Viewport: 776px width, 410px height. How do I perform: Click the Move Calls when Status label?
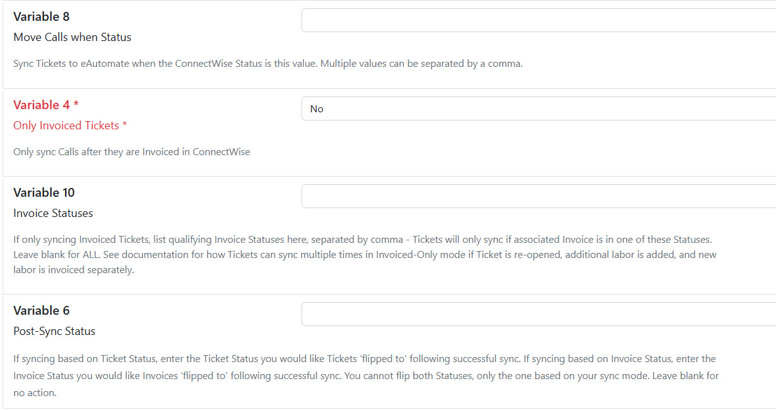(73, 37)
